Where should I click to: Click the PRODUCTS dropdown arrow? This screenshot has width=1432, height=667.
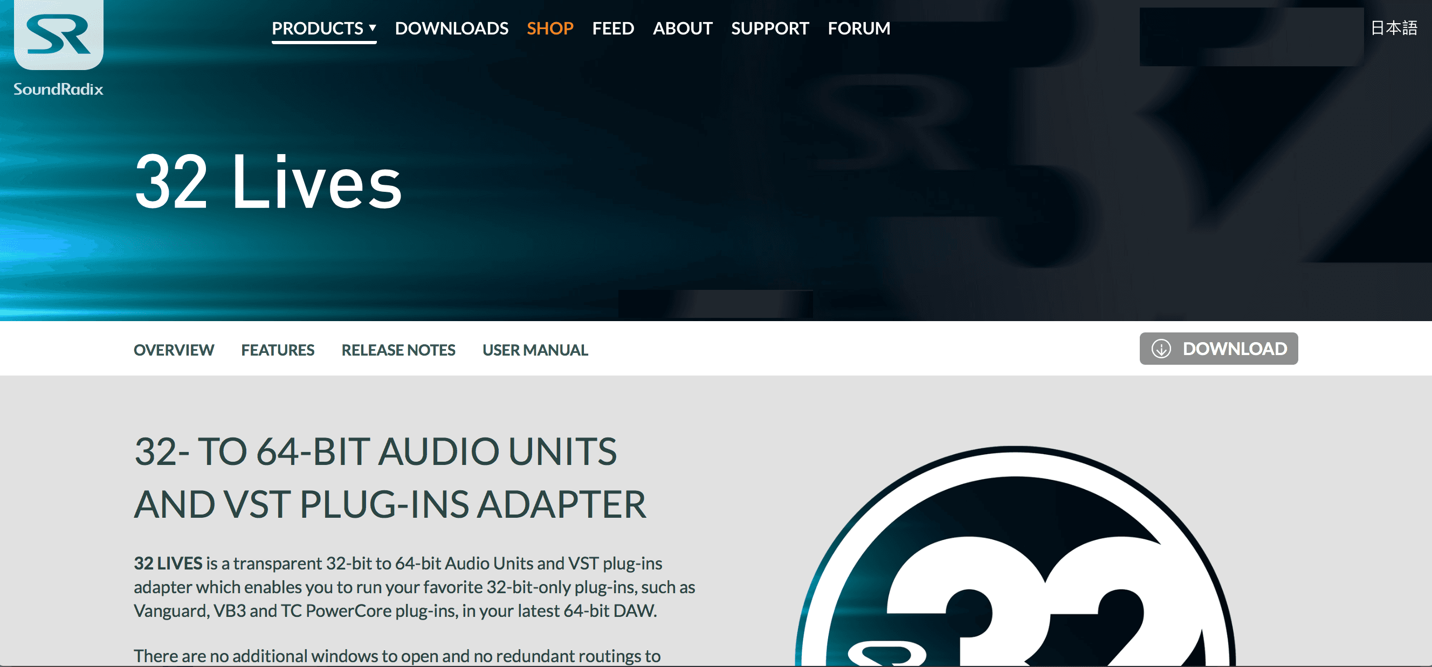373,29
